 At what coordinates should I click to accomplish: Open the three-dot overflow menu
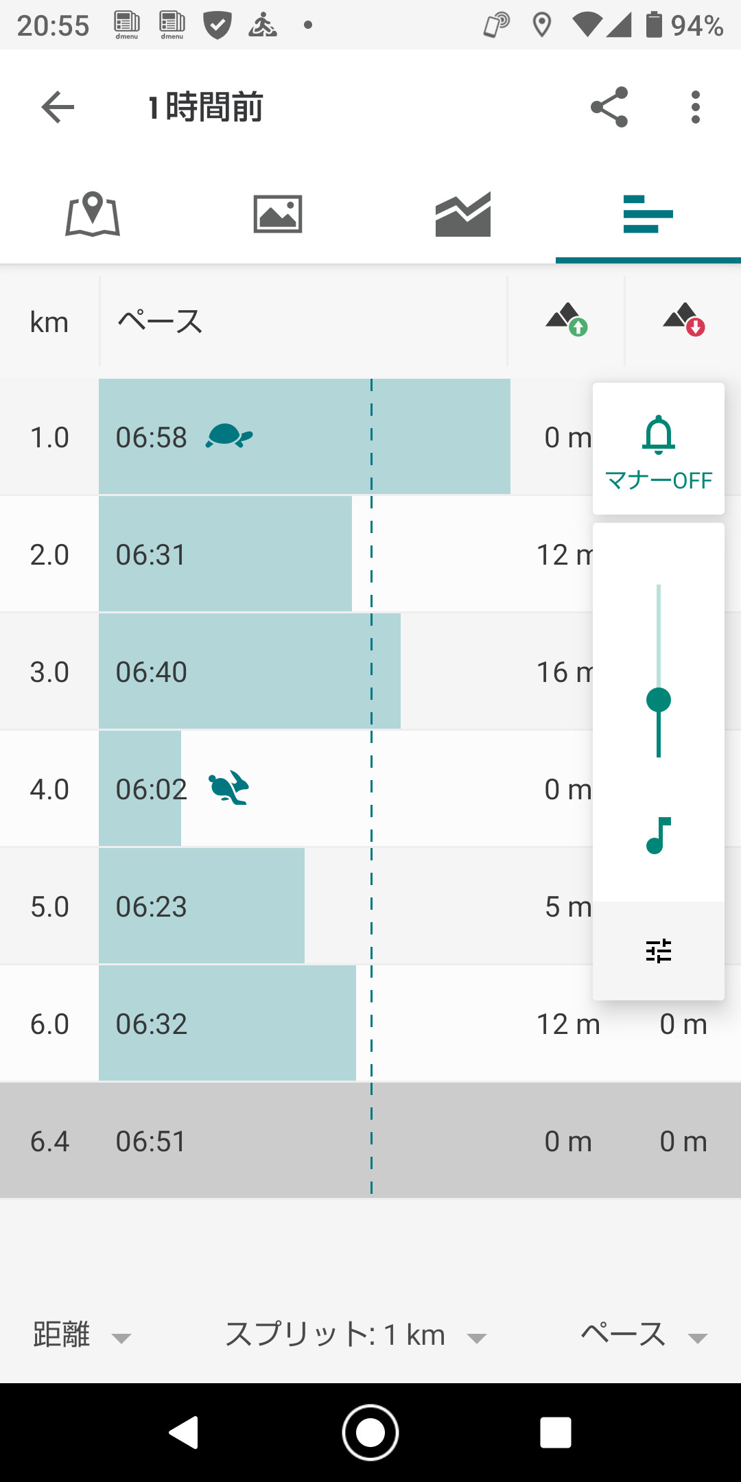click(696, 107)
